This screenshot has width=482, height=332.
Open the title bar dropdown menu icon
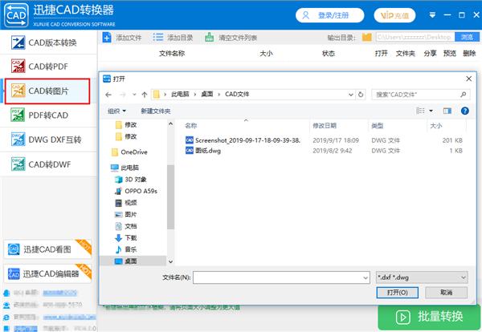coord(432,14)
